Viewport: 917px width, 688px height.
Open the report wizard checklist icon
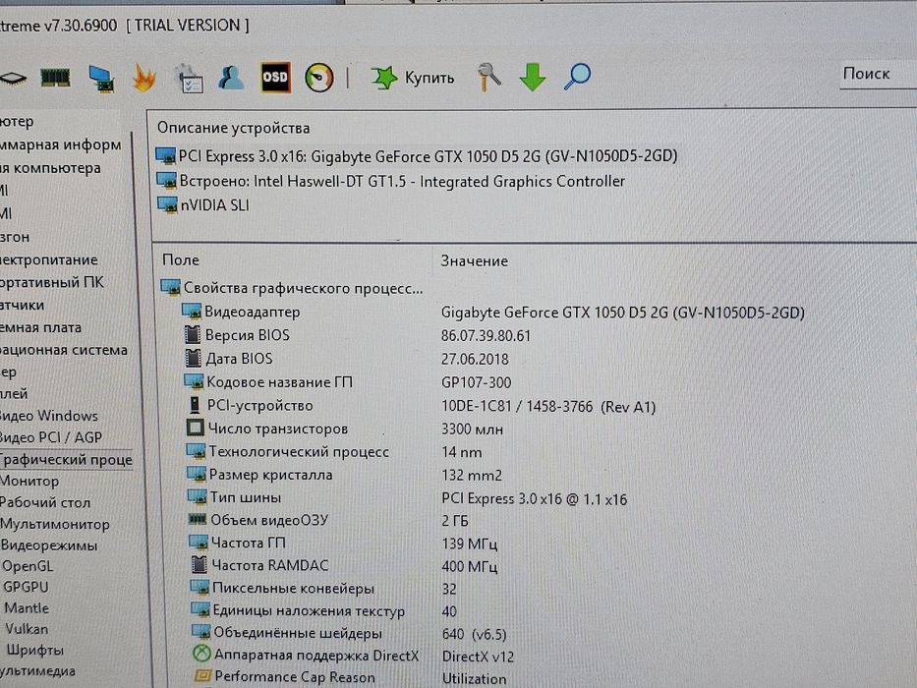(x=189, y=79)
